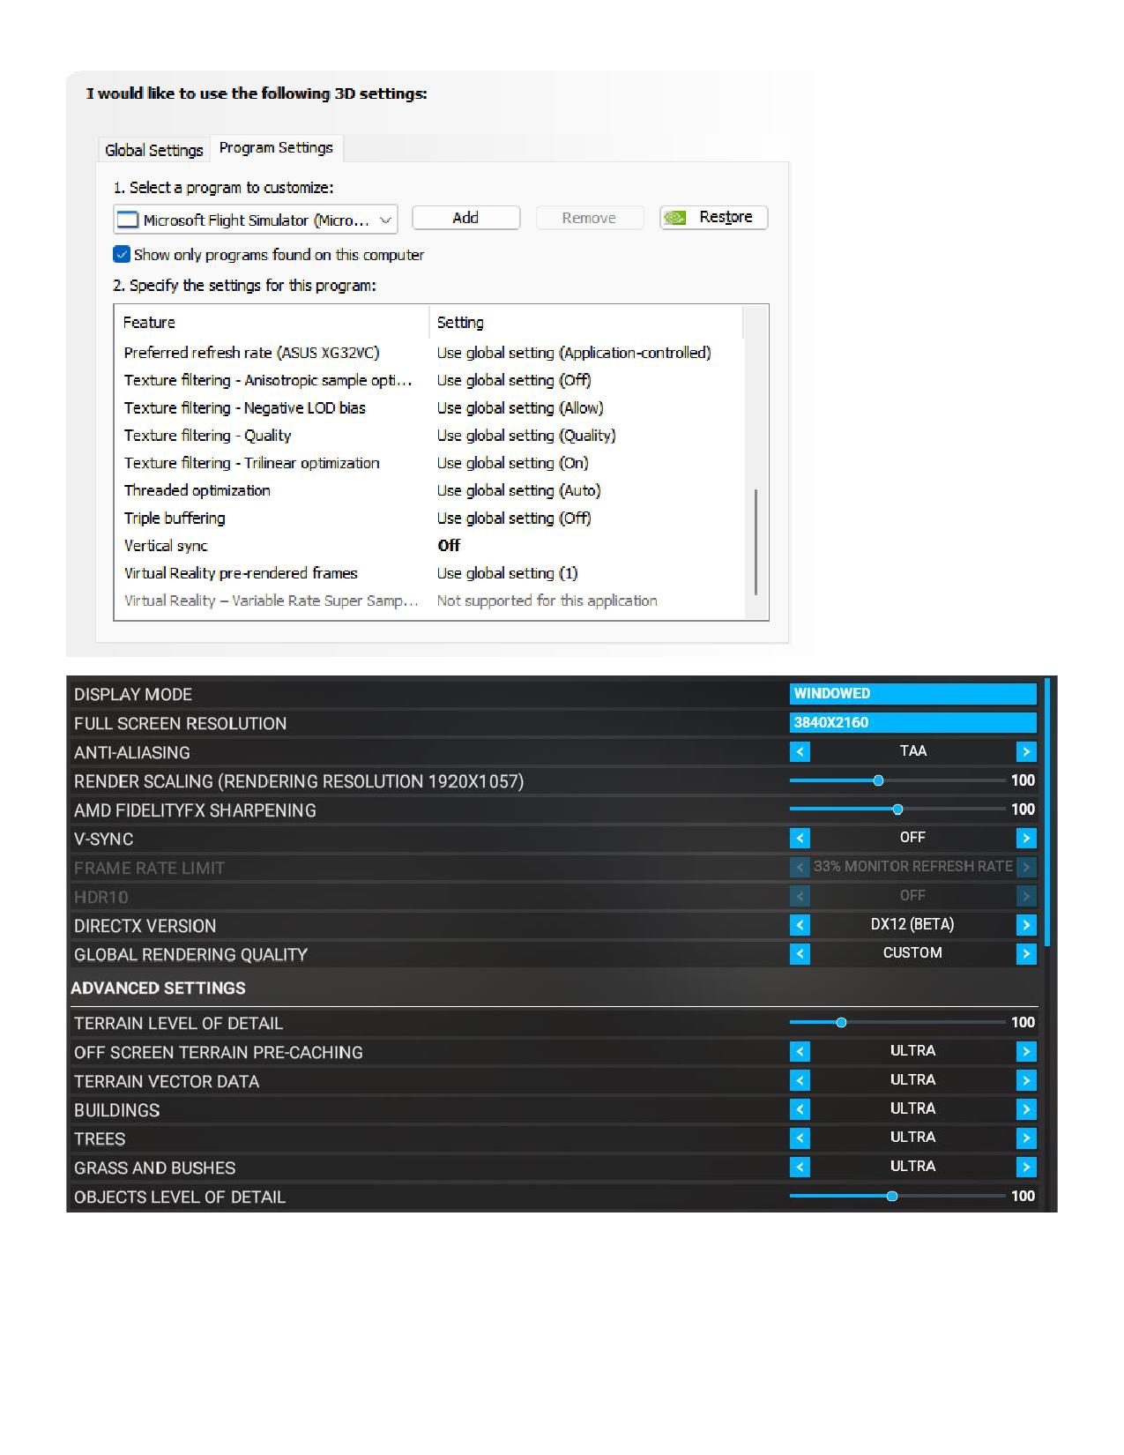Viewport: 1124px width, 1455px height.
Task: Select the Triple buffering setting row
Action: [x=429, y=519]
